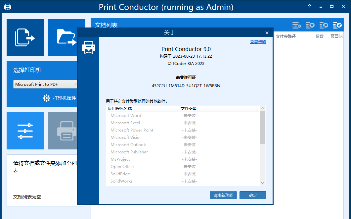Click the 文档列表为空 status text

pos(27,197)
